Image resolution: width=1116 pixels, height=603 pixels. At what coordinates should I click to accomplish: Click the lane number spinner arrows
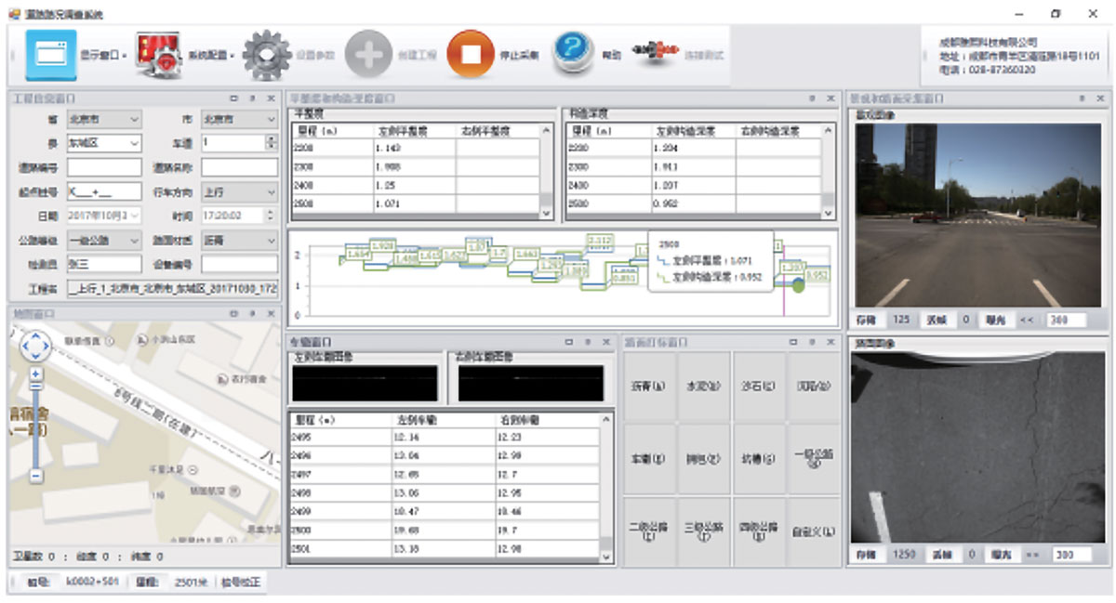pyautogui.click(x=271, y=143)
